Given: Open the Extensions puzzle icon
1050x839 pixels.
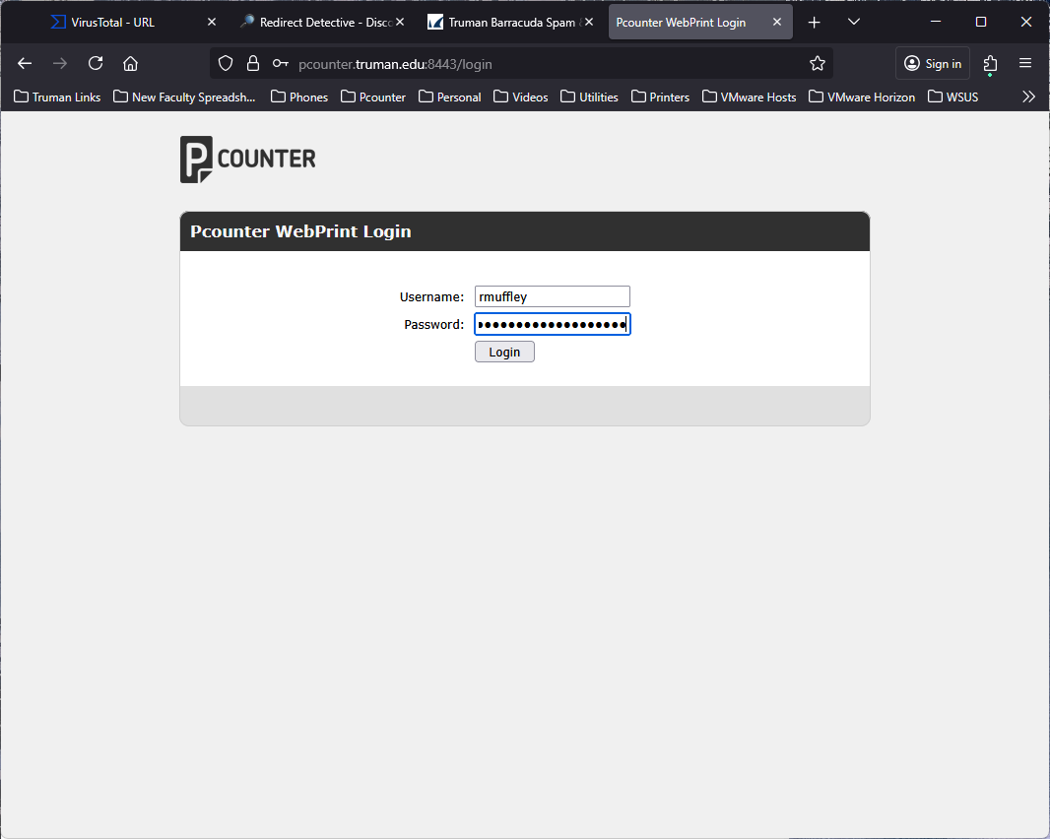Looking at the screenshot, I should point(990,64).
